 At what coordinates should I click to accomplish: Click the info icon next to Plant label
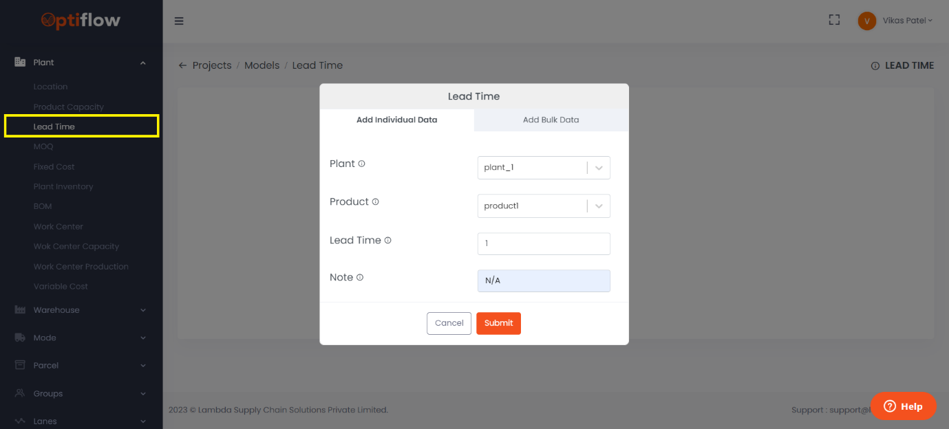tap(362, 164)
